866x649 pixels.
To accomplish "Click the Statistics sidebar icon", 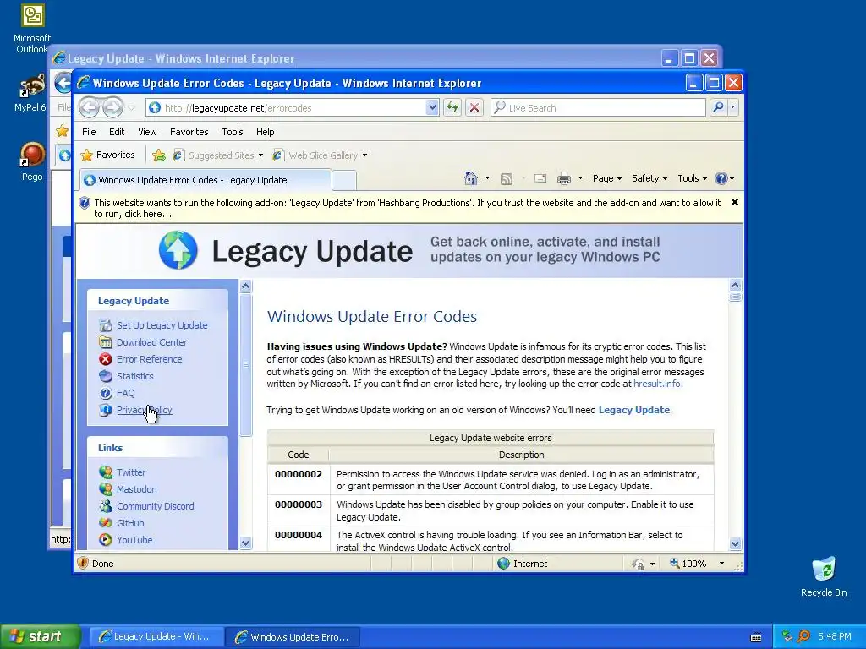I will (x=106, y=376).
